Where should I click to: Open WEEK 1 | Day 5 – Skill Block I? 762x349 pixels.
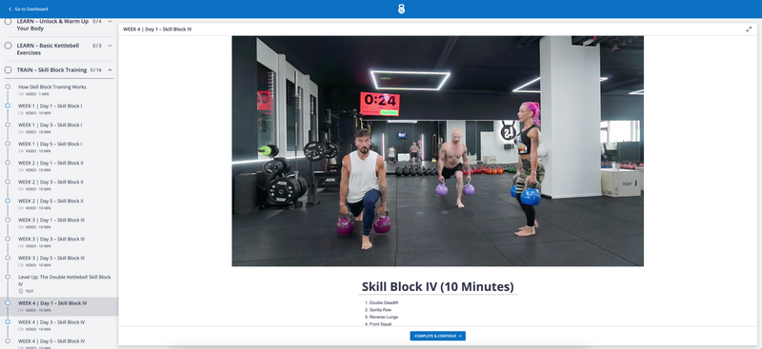coord(50,144)
